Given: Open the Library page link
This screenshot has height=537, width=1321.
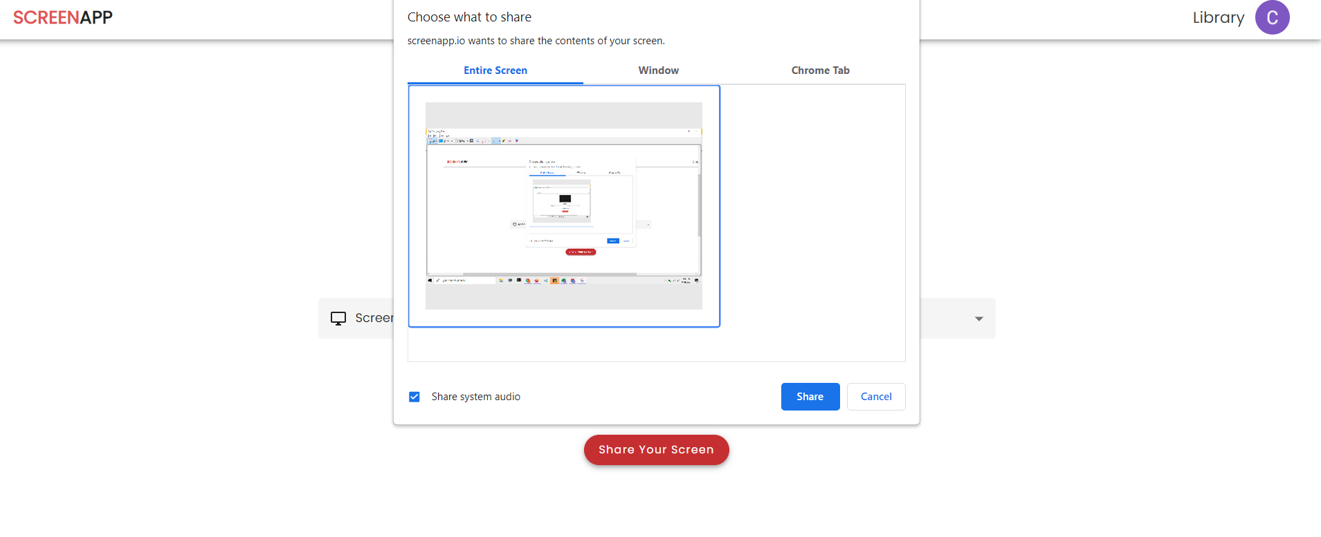Looking at the screenshot, I should coord(1218,18).
